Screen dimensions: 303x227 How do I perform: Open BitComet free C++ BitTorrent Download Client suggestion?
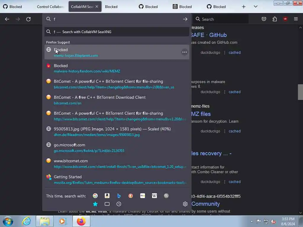click(117, 100)
